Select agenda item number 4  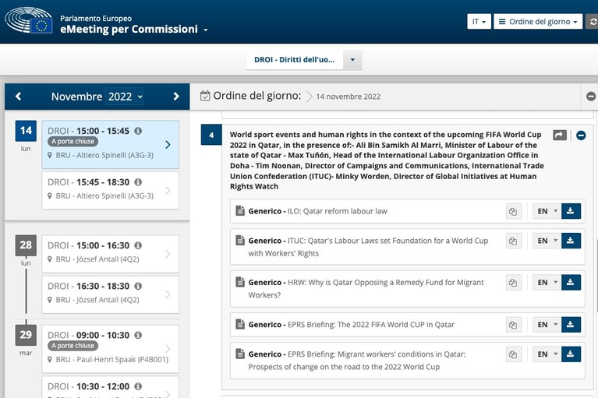(211, 136)
